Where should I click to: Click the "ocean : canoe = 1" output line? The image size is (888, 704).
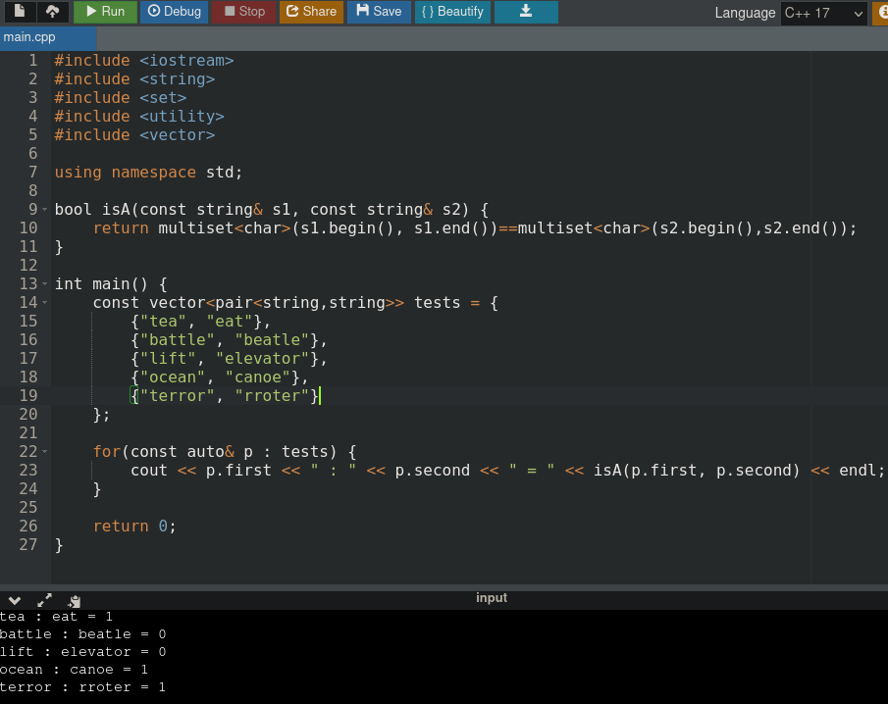tap(74, 670)
